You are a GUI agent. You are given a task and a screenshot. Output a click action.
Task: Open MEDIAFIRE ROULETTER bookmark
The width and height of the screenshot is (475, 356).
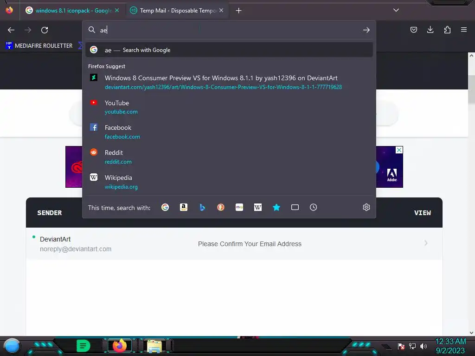[39, 46]
